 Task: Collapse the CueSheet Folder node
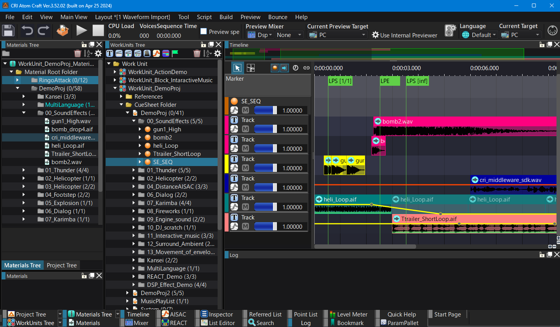click(x=121, y=105)
